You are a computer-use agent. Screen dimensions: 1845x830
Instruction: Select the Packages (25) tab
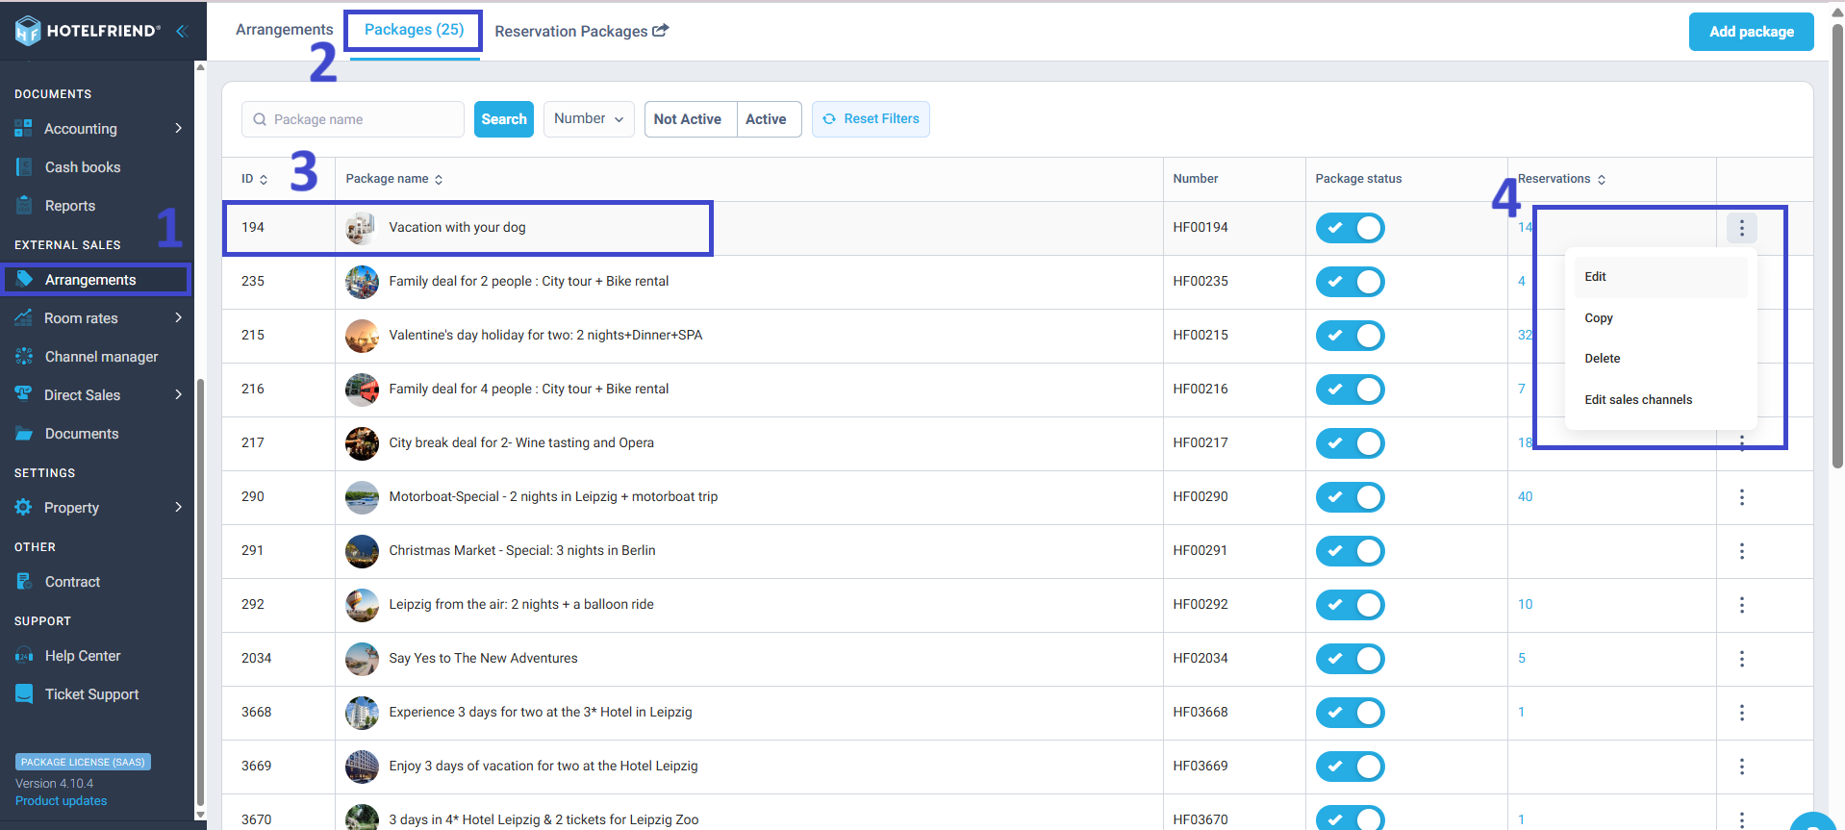point(414,30)
